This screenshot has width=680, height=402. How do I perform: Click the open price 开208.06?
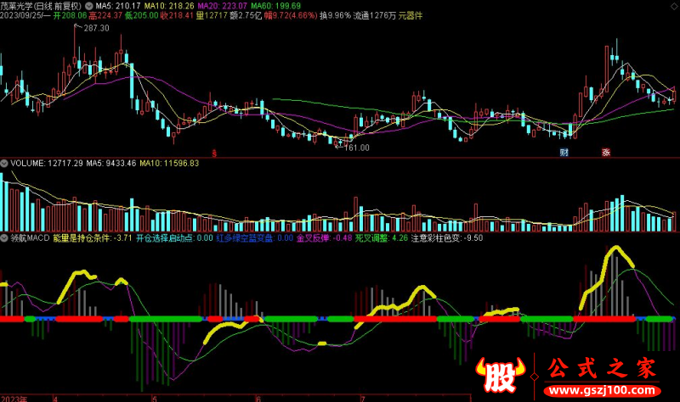pyautogui.click(x=70, y=16)
